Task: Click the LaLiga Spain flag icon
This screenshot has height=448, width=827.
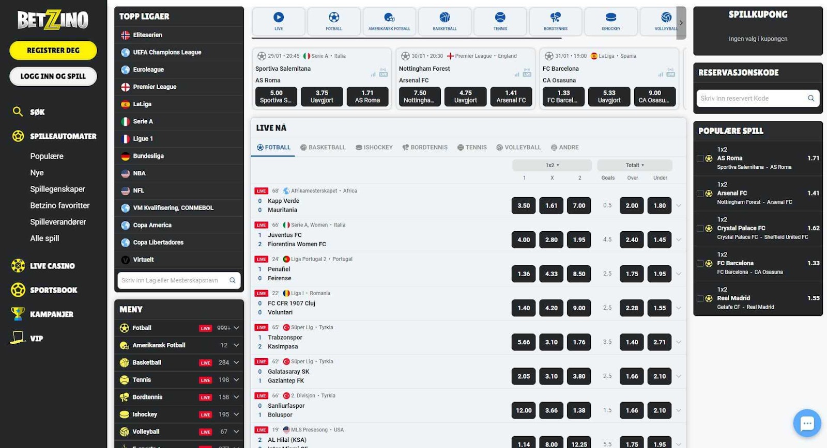Action: click(125, 104)
